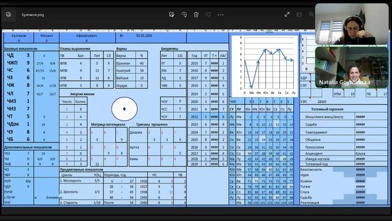This screenshot has width=392, height=221.
Task: Select the year 2029 cell
Action: 195,164
